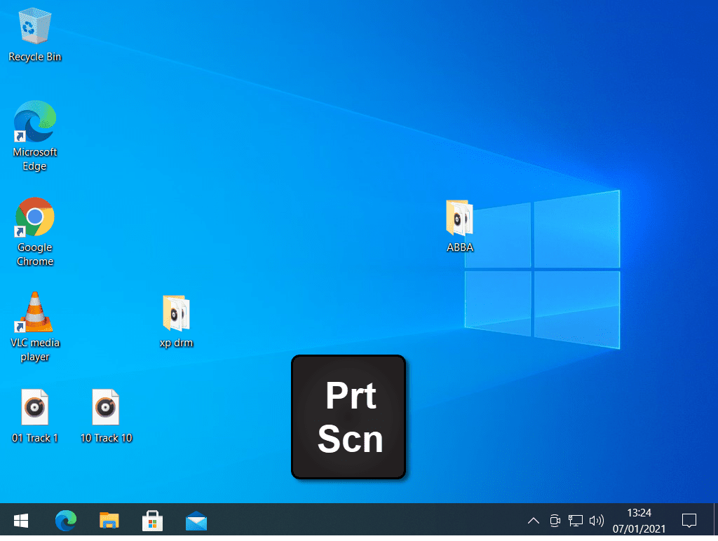718x541 pixels.
Task: Mute the system volume in the tray
Action: pos(597,521)
